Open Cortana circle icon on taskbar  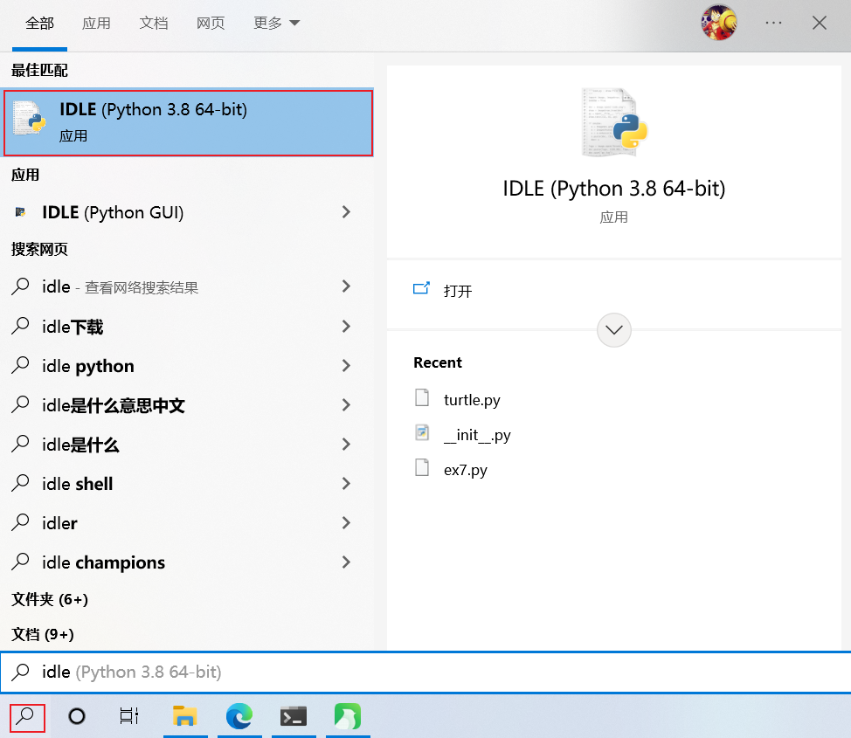(x=77, y=716)
